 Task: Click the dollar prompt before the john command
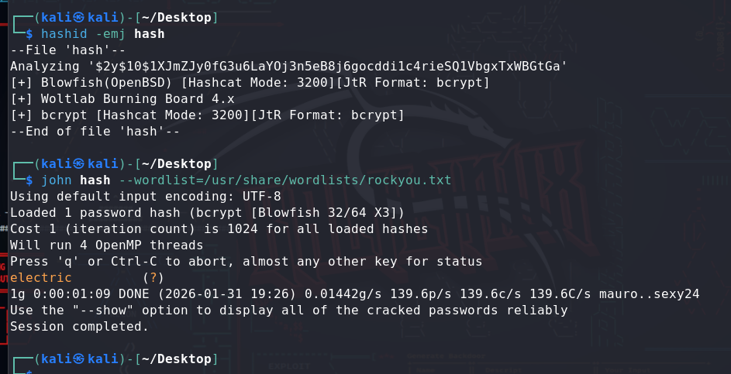pyautogui.click(x=29, y=180)
